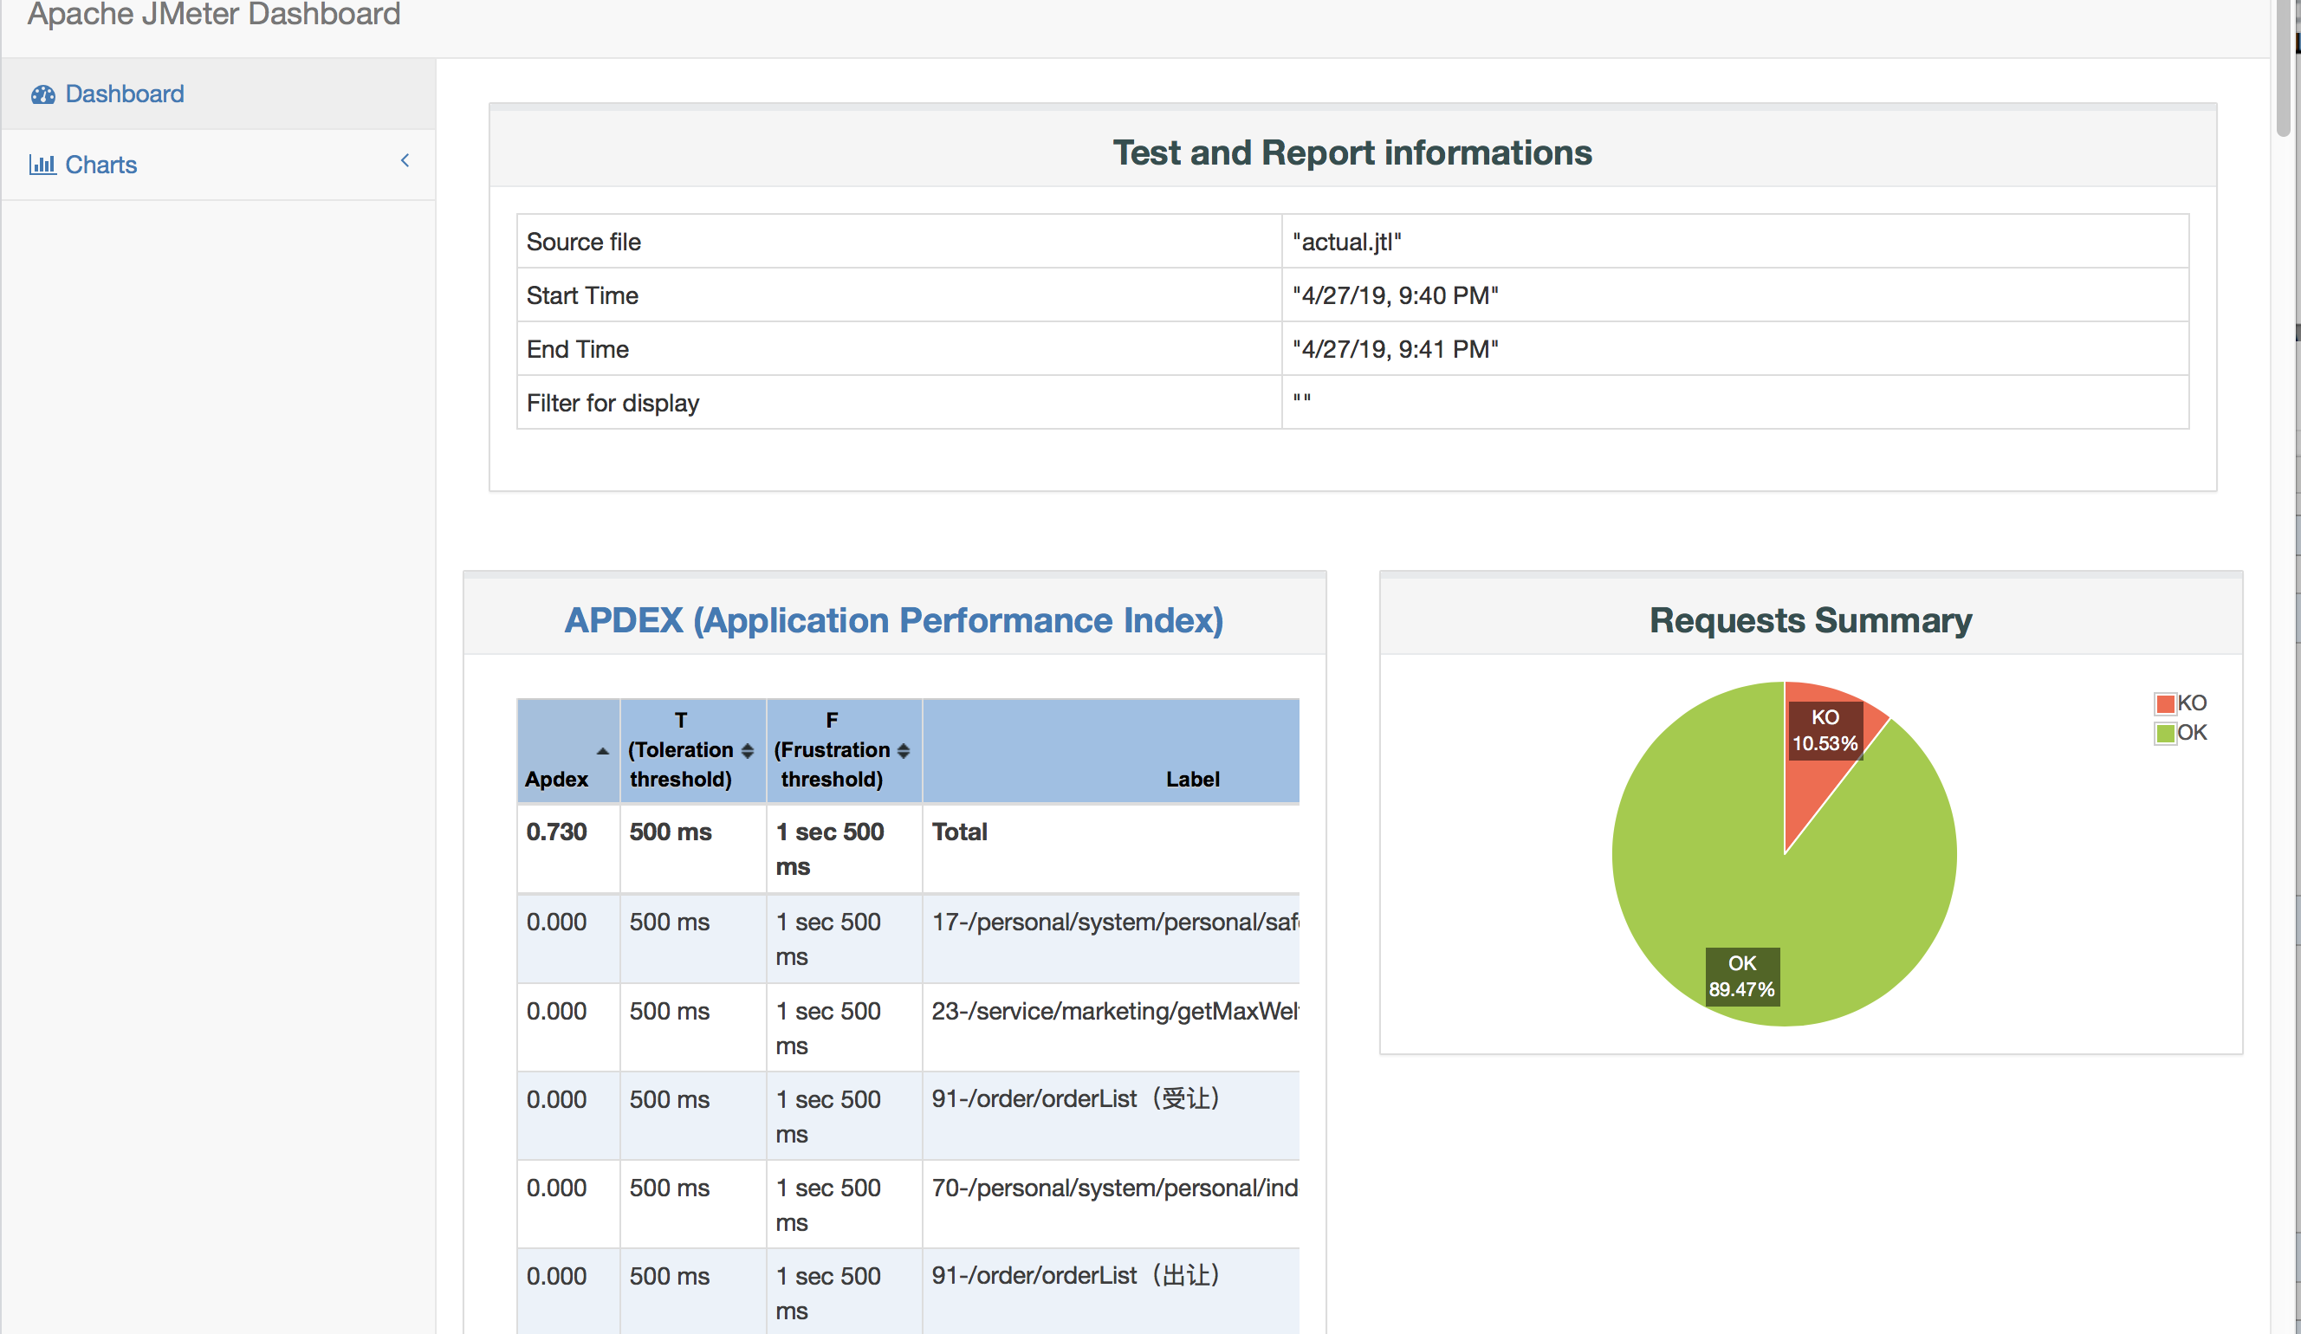The width and height of the screenshot is (2301, 1334).
Task: Click the KO 10.53% pie label
Action: pos(1825,730)
